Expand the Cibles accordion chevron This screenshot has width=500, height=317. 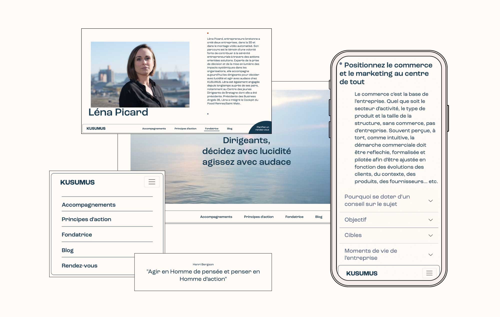coord(430,235)
